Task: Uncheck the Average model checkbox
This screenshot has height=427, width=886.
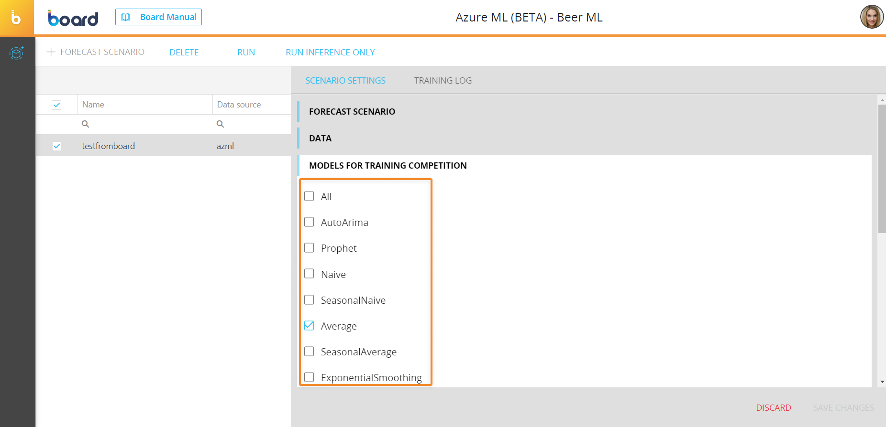Action: pyautogui.click(x=309, y=325)
